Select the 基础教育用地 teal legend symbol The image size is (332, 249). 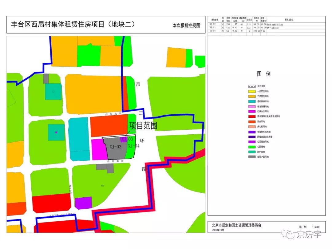click(x=251, y=101)
